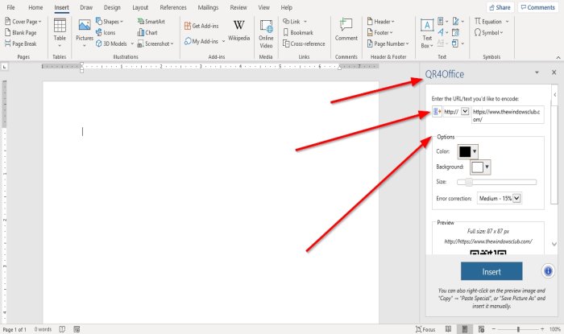Click the 0 words count
The image size is (564, 334).
click(43, 329)
